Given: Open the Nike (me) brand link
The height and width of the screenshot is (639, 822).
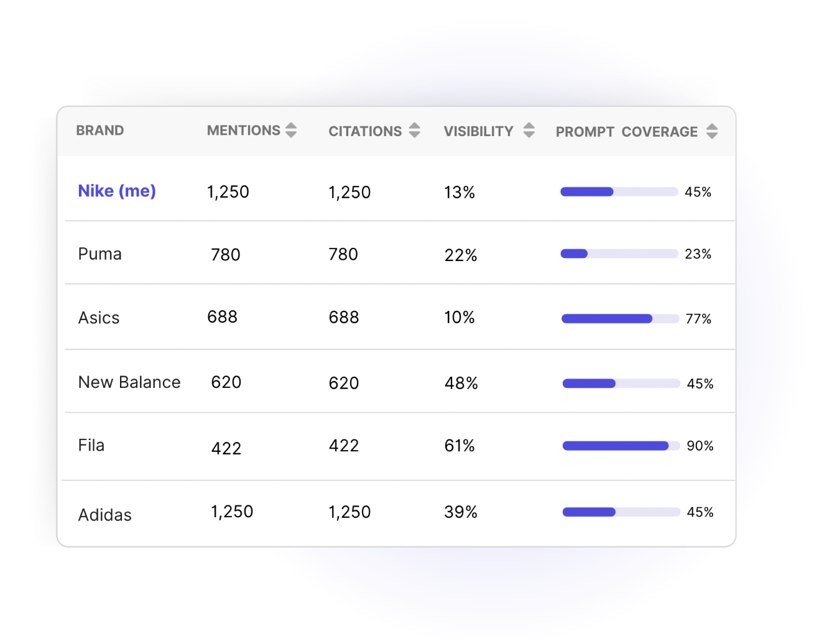Looking at the screenshot, I should coord(117,191).
